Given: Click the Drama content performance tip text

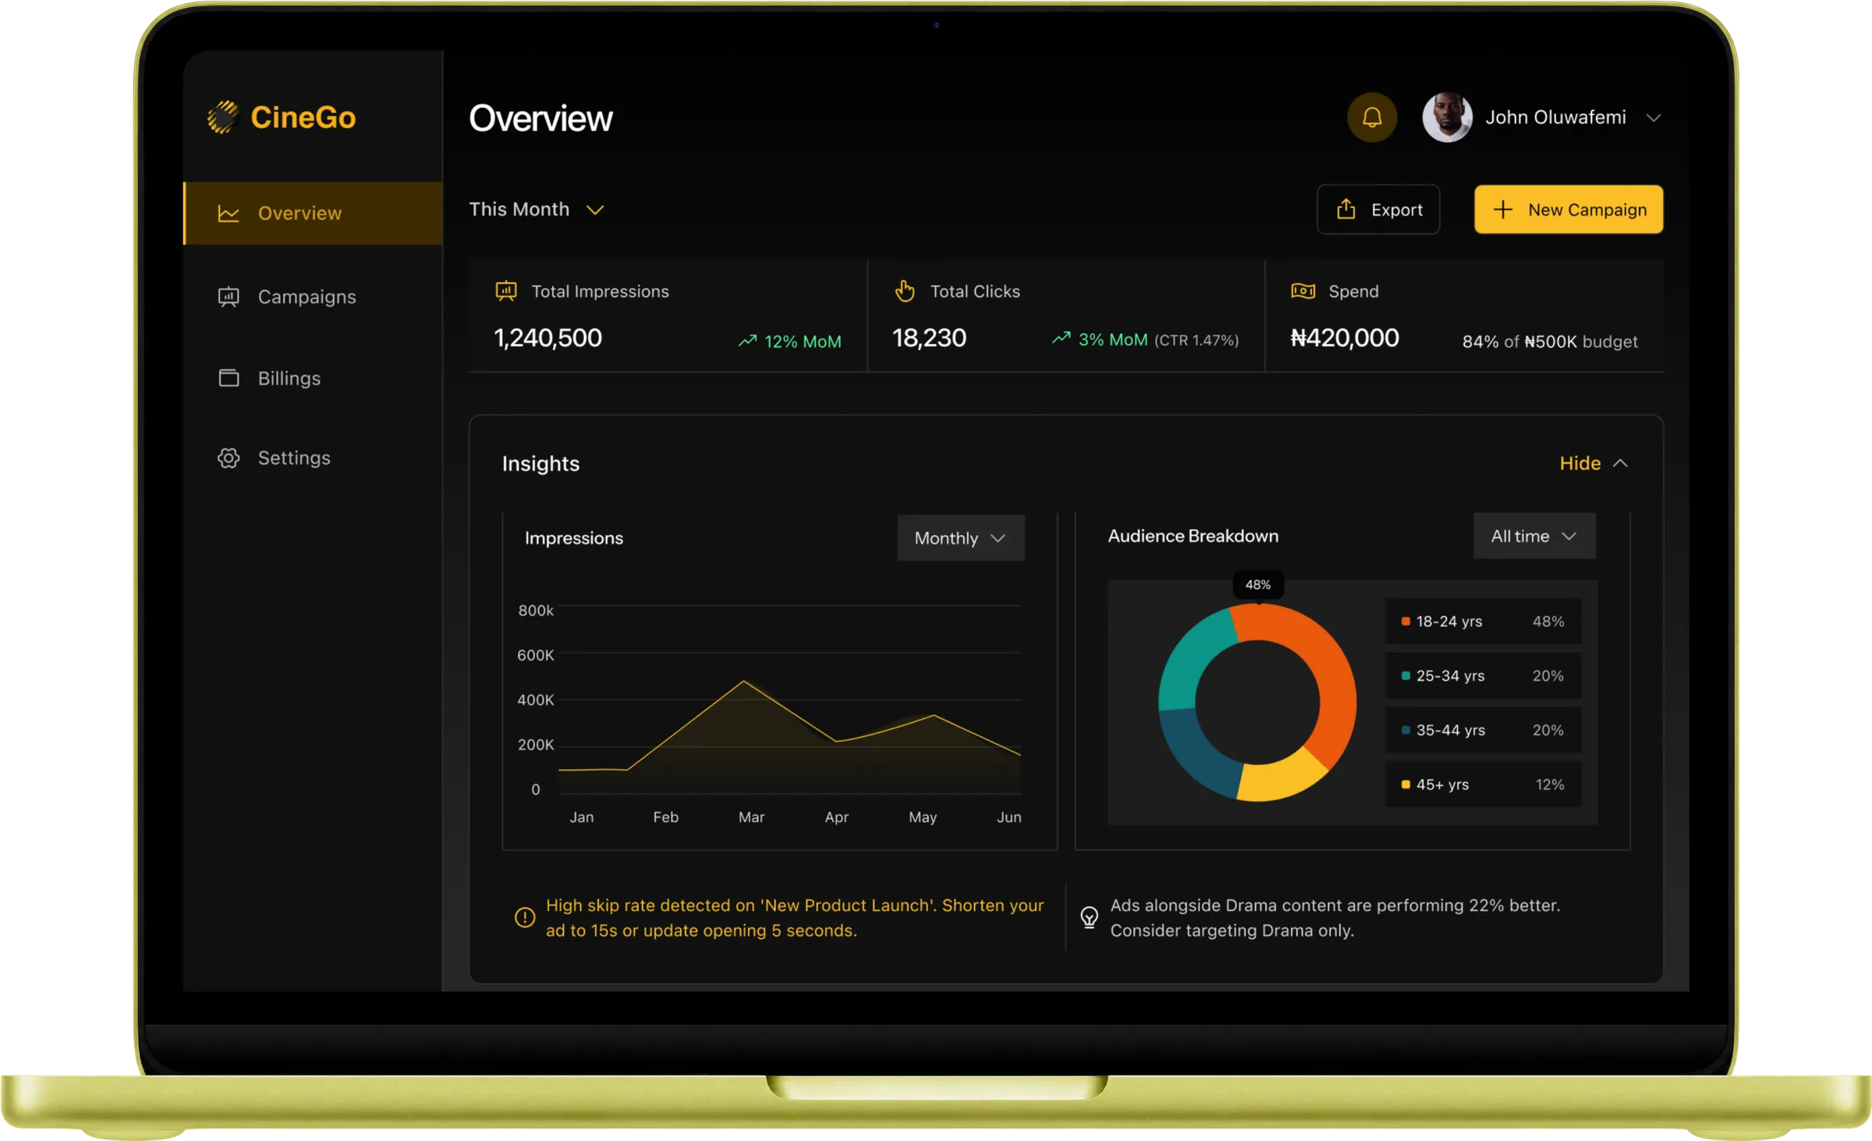Looking at the screenshot, I should click(1335, 918).
